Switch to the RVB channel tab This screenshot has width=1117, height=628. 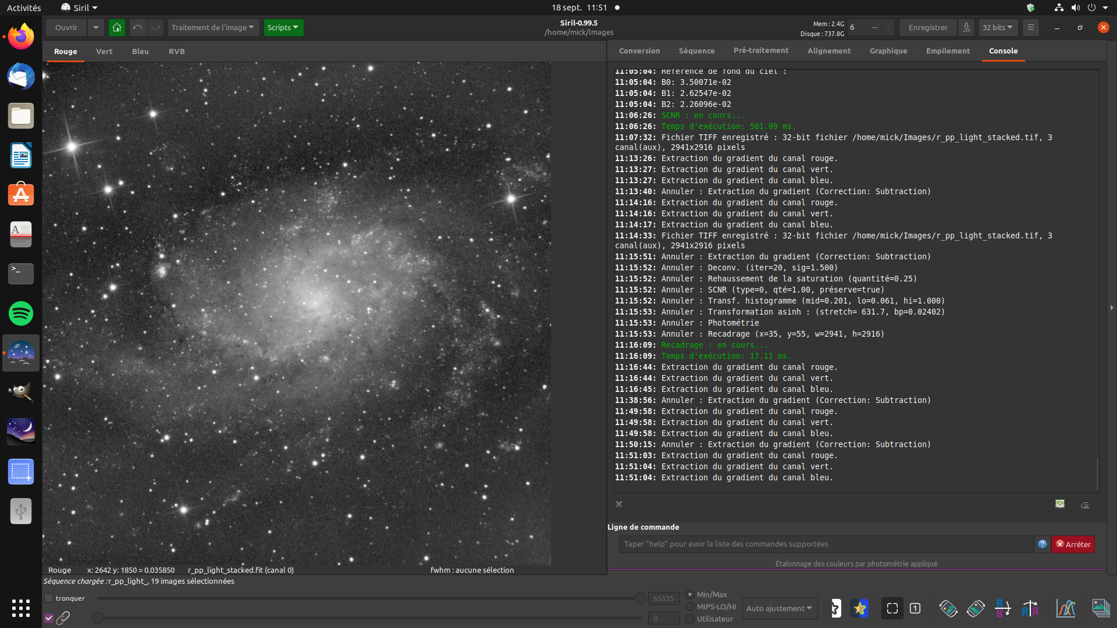[176, 51]
